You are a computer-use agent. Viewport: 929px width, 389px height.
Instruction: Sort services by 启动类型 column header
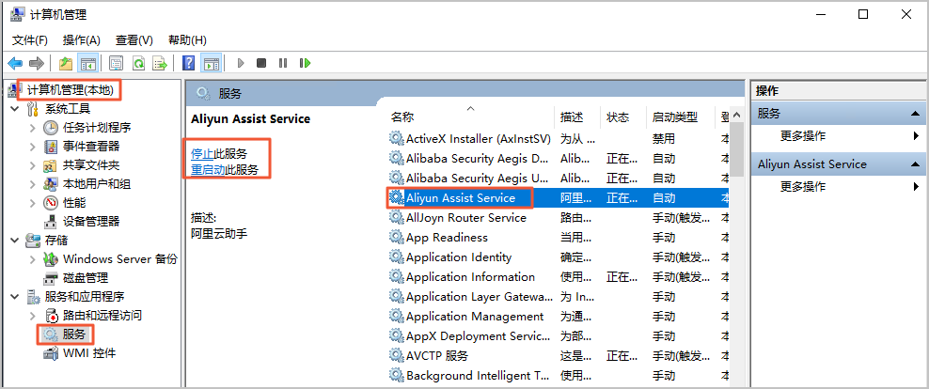coord(674,117)
